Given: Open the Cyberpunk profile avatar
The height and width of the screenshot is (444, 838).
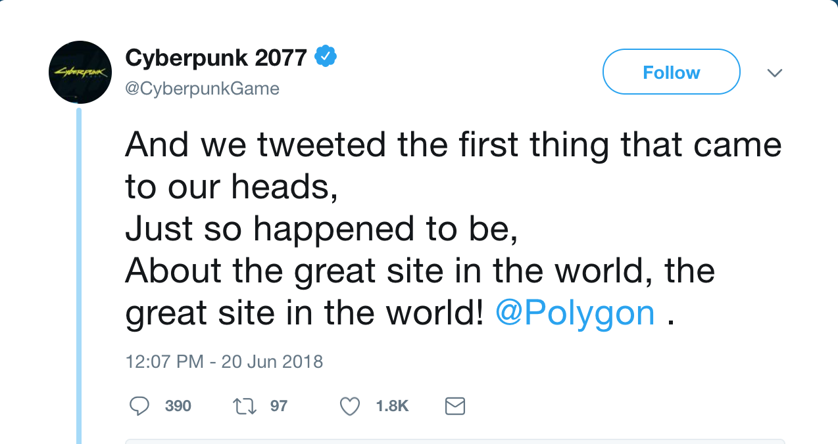Looking at the screenshot, I should (80, 72).
